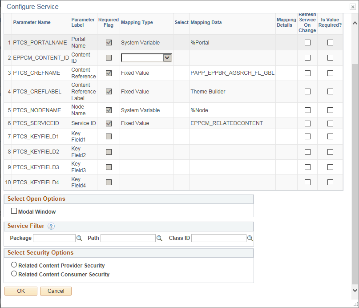This screenshot has width=359, height=308.
Task: Click the Cancel button
Action: point(56,291)
